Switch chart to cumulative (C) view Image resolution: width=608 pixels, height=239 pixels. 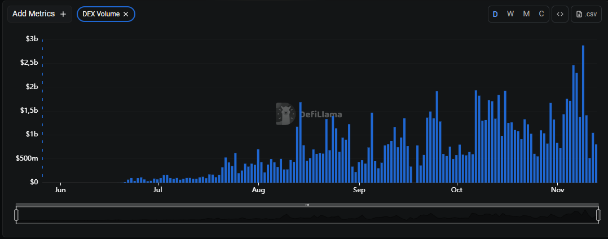[541, 14]
